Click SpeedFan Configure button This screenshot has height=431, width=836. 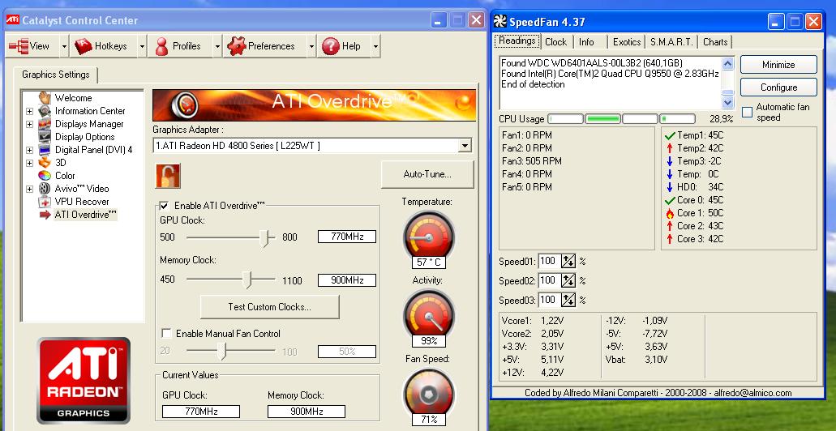click(x=778, y=87)
